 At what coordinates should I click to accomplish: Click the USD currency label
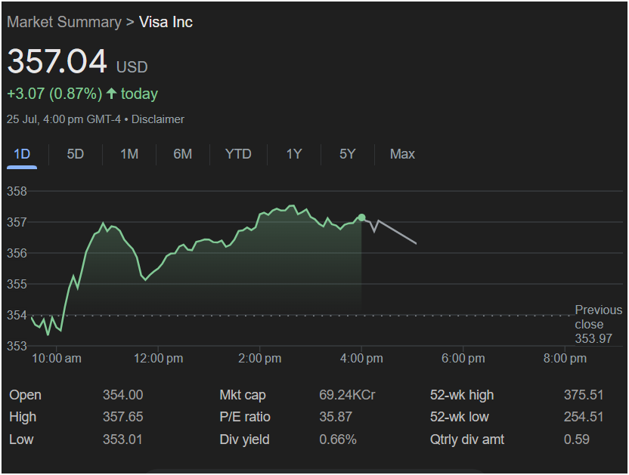click(x=132, y=67)
